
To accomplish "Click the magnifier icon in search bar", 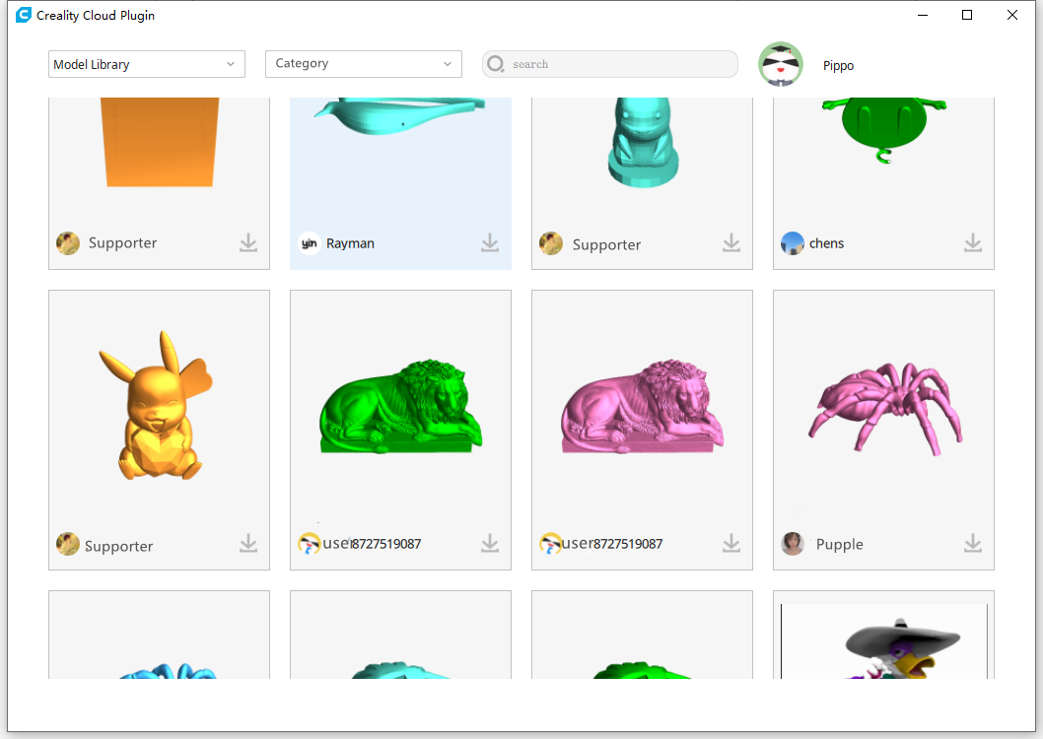I will [x=496, y=64].
